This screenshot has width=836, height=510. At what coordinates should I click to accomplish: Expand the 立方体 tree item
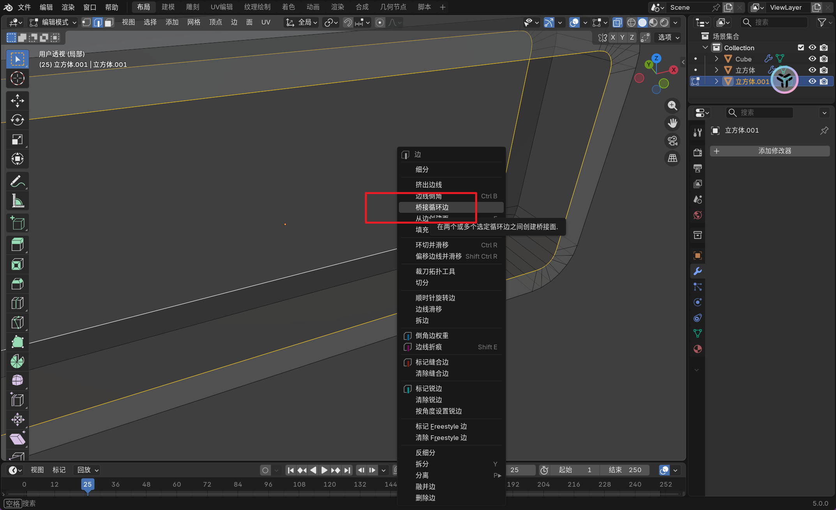point(716,70)
